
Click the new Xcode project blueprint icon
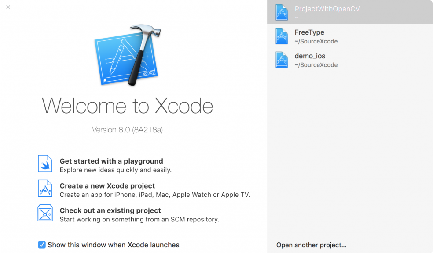45,189
